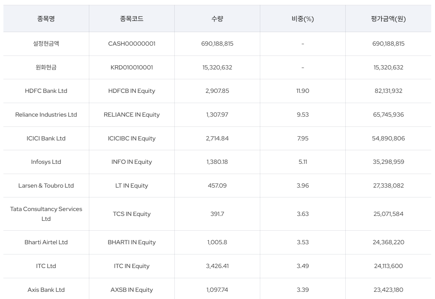Click weight 11.90
The height and width of the screenshot is (299, 435).
(303, 91)
